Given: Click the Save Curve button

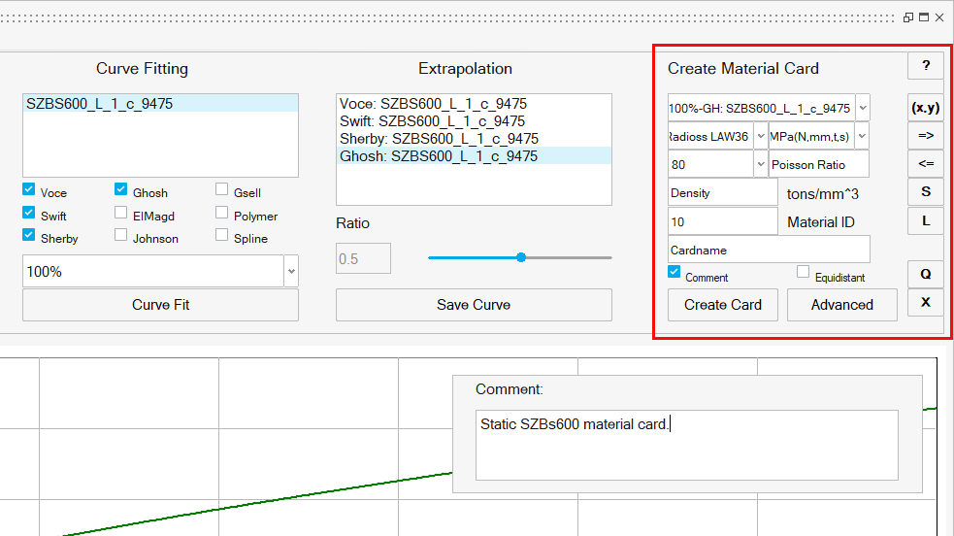Looking at the screenshot, I should tap(474, 305).
